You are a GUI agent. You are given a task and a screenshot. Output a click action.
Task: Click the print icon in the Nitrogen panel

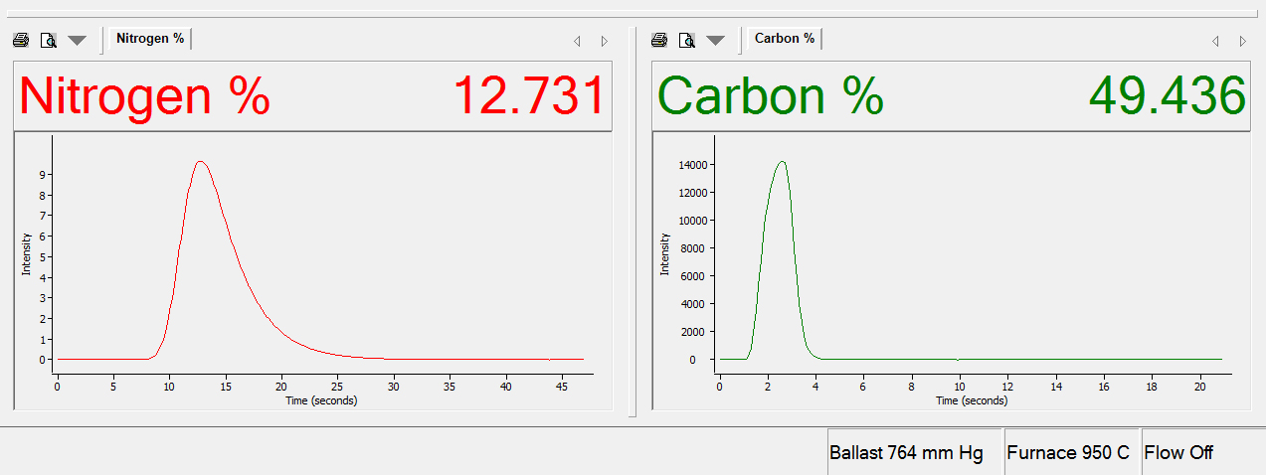pyautogui.click(x=21, y=41)
